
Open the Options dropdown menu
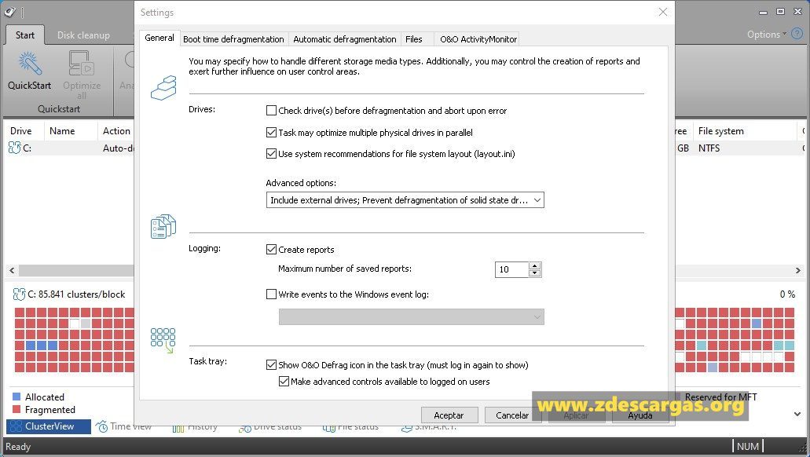767,34
